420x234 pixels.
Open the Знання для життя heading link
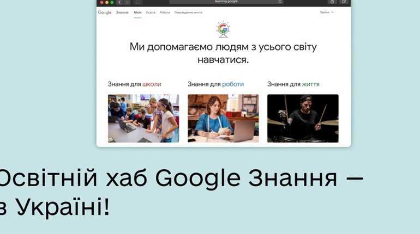click(x=293, y=84)
